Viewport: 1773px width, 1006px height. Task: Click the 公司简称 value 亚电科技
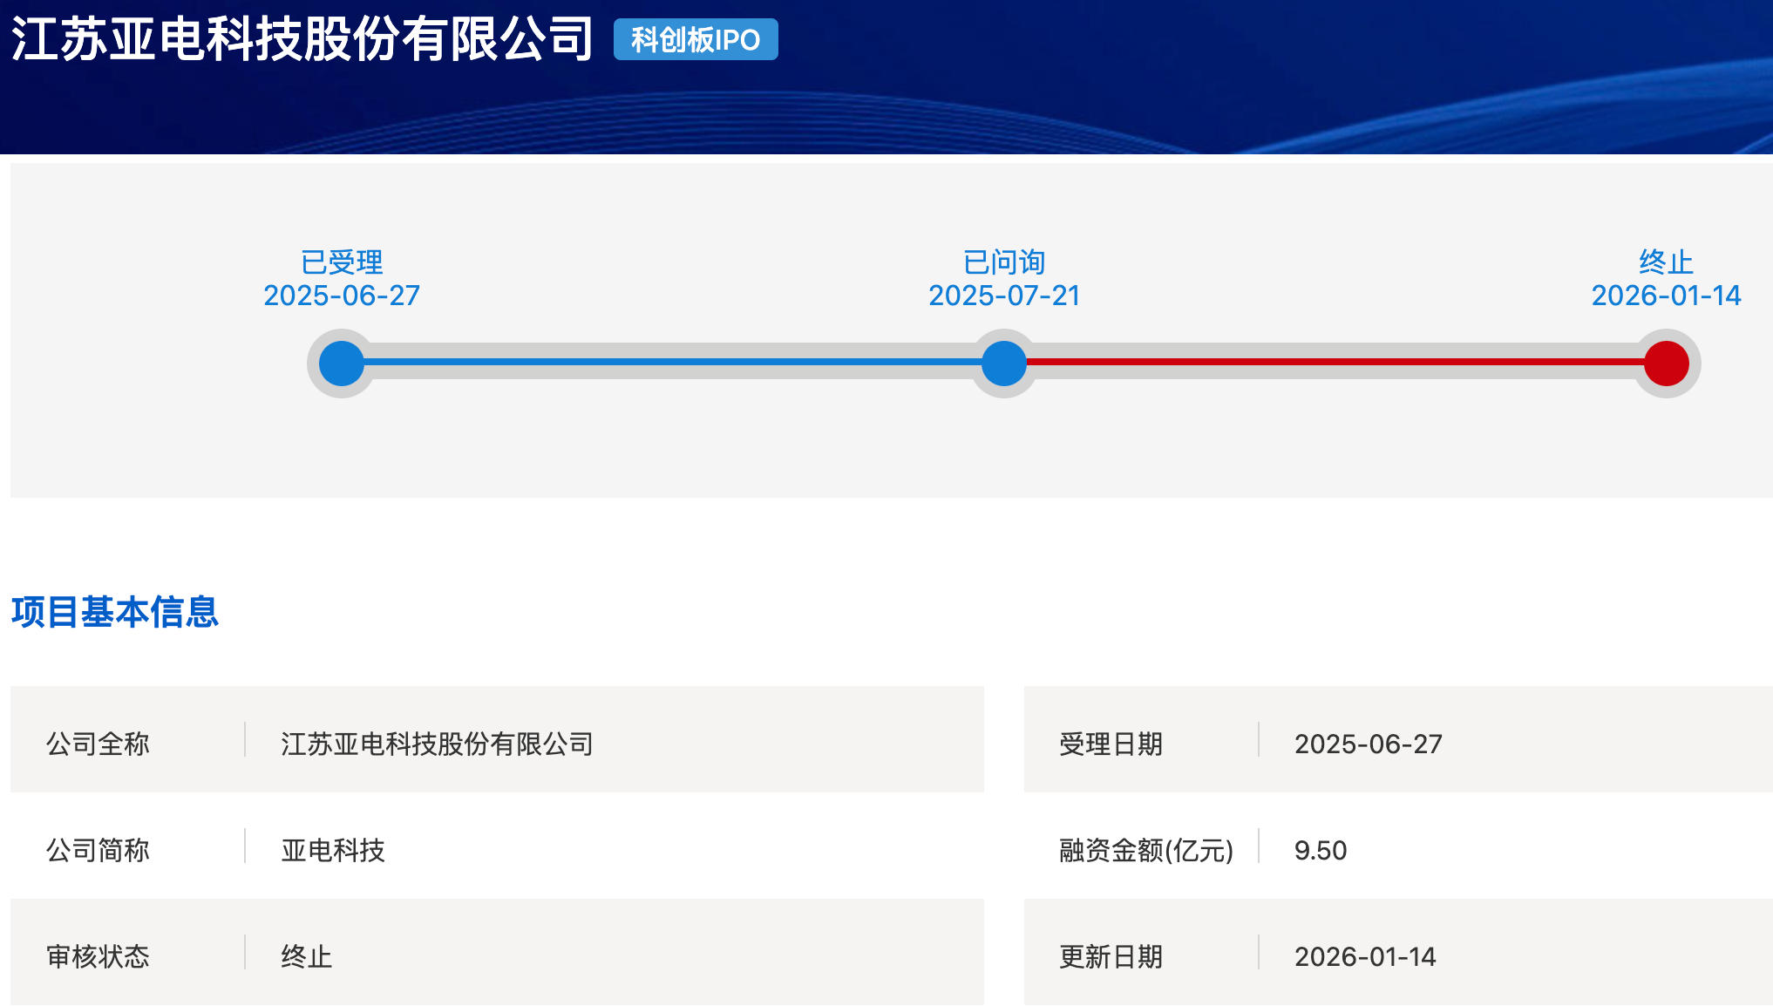pyautogui.click(x=333, y=850)
